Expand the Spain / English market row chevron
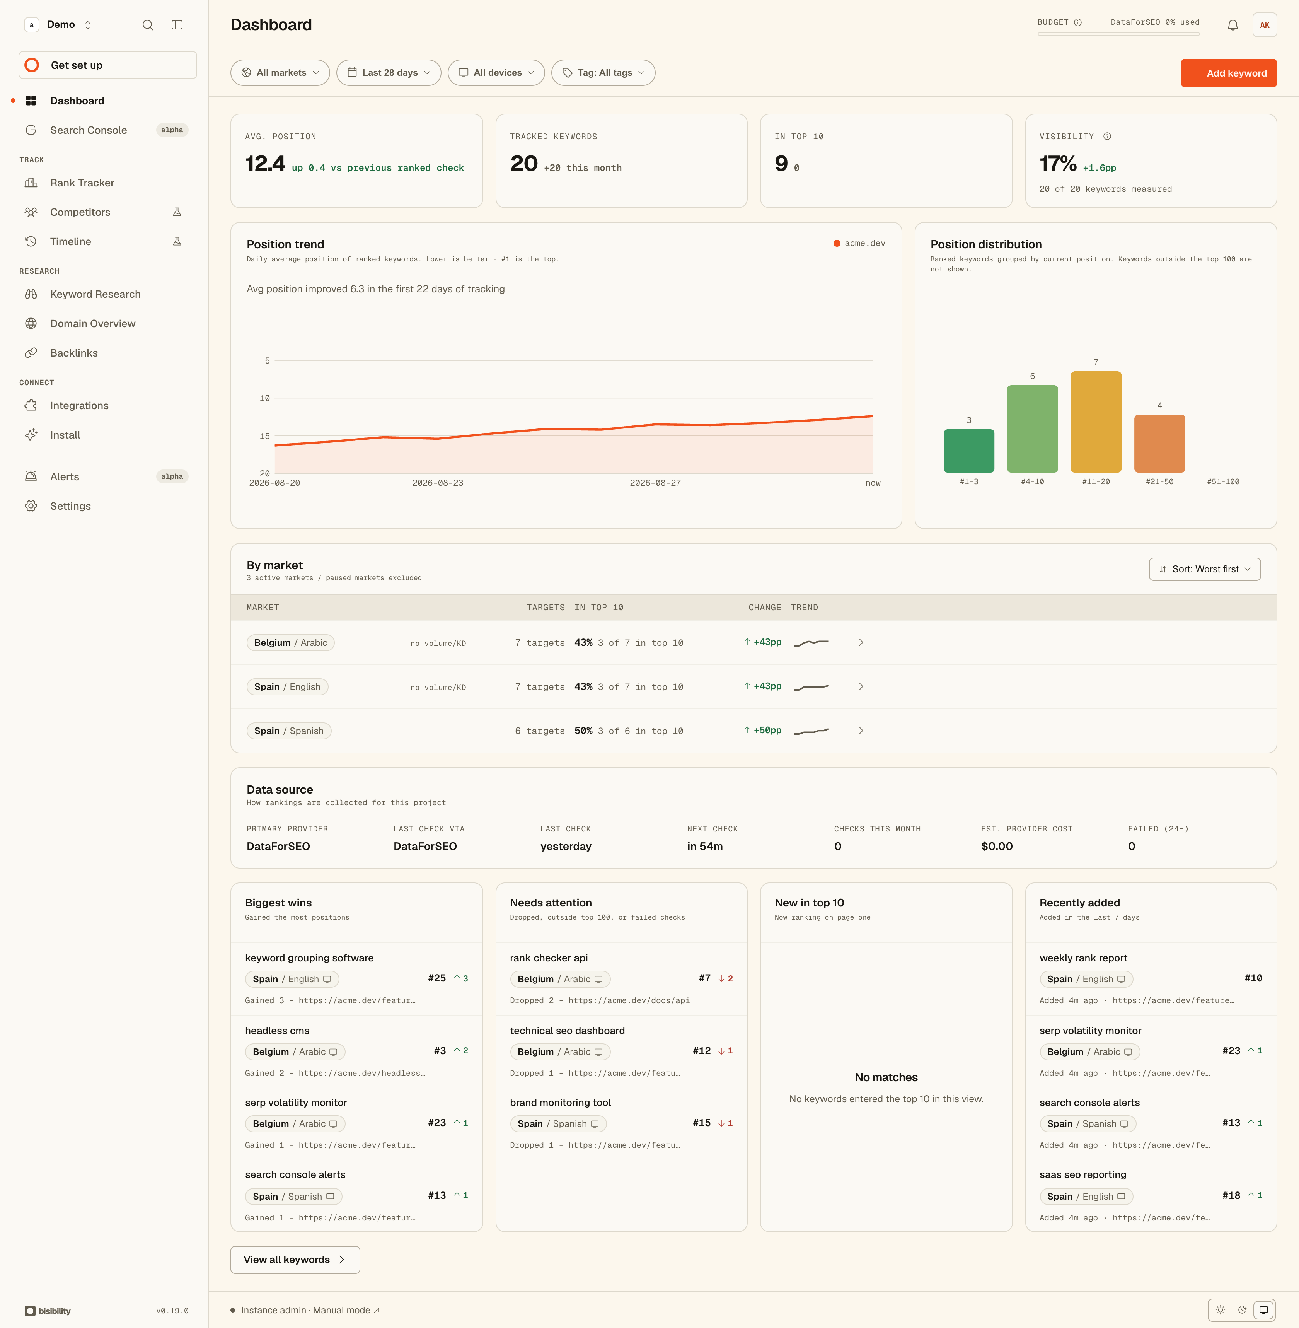Screen dimensions: 1299x1328 tap(861, 686)
